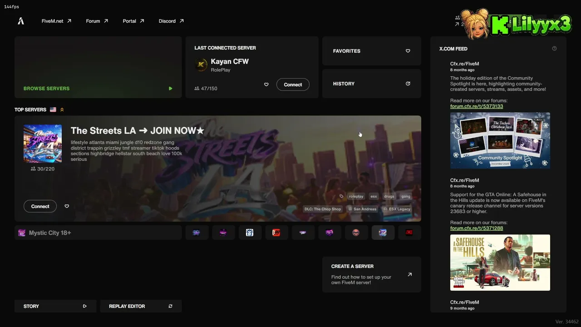
Task: Click the X.com Feed help icon
Action: (554, 49)
